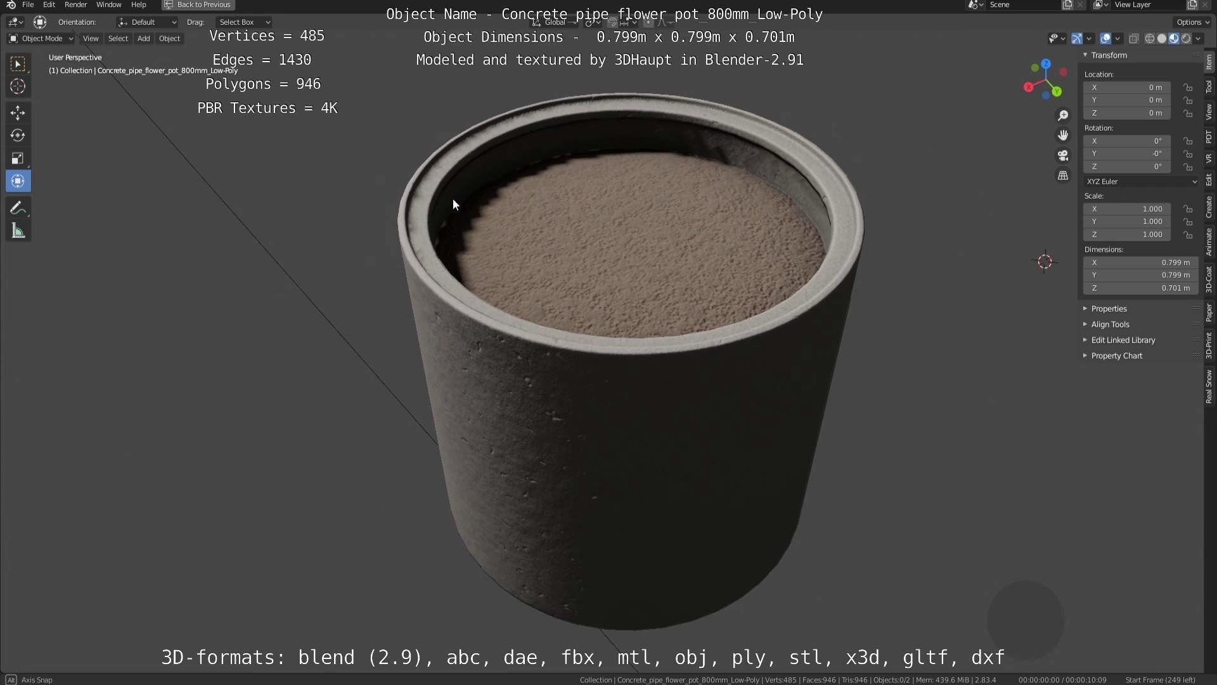Toggle viewport overlays on or off
This screenshot has height=685, width=1217.
pyautogui.click(x=1105, y=39)
